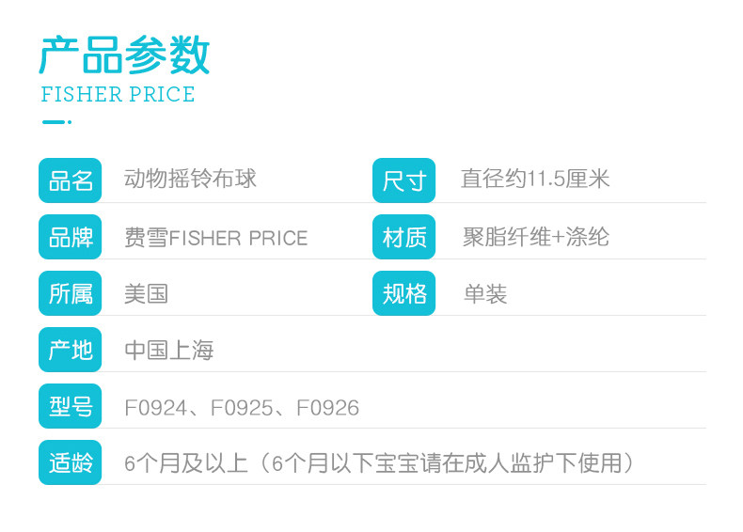Click the 费雪FISHER PRICE brand value
The height and width of the screenshot is (532, 743).
(216, 238)
